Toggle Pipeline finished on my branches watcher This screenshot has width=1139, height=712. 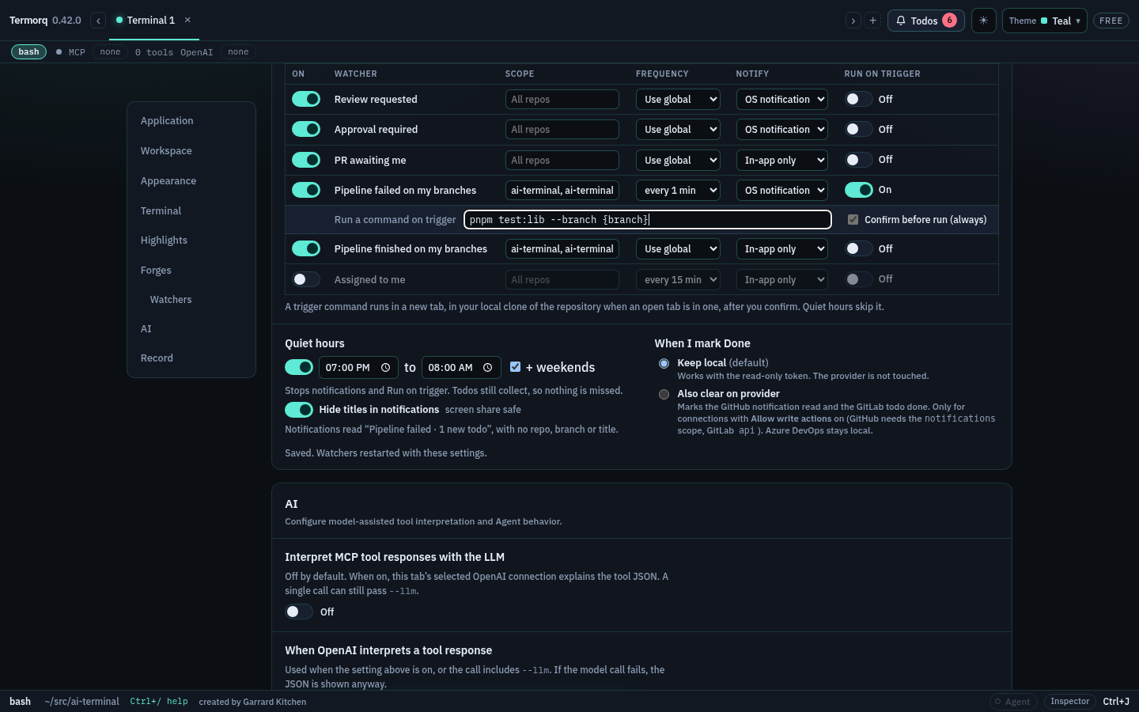306,248
